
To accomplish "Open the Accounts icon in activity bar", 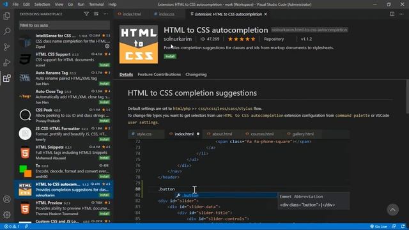I will tap(7, 199).
